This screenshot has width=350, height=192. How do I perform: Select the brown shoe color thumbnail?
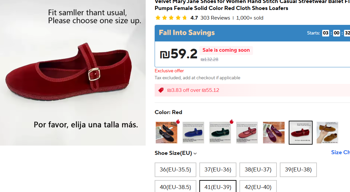point(327,133)
